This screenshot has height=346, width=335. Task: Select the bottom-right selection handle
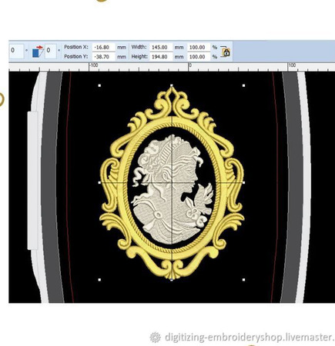pyautogui.click(x=243, y=280)
